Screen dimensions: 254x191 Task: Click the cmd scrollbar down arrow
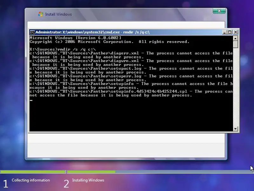(235, 129)
